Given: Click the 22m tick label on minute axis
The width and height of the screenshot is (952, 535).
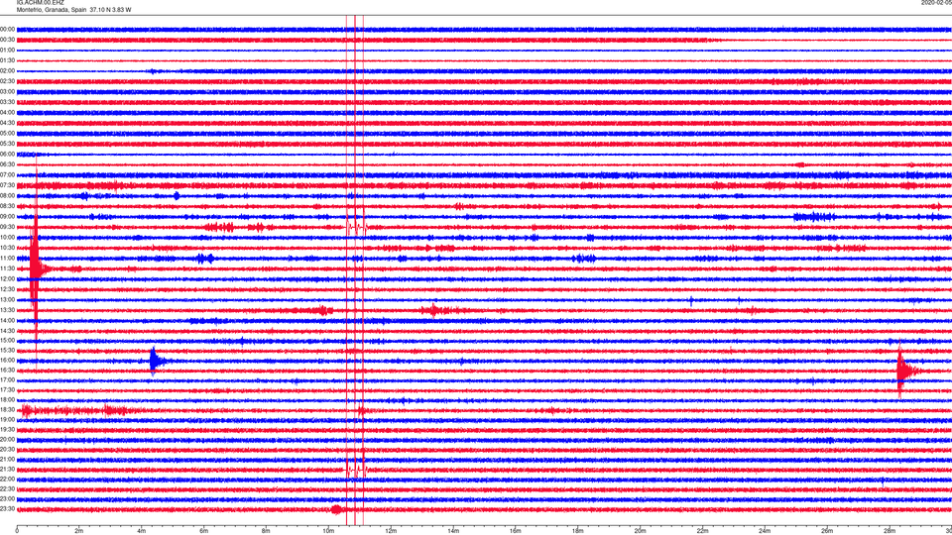Looking at the screenshot, I should tap(702, 531).
